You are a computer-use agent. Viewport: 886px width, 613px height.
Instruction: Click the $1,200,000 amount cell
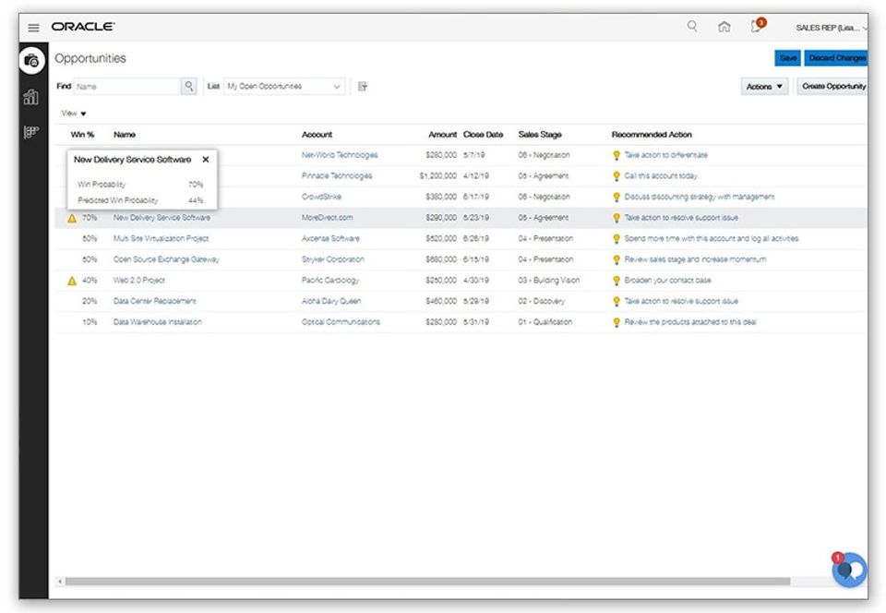click(x=437, y=175)
